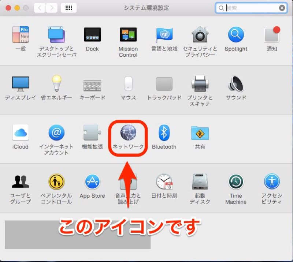
Task: Select the iCloud preferences icon
Action: tap(20, 134)
